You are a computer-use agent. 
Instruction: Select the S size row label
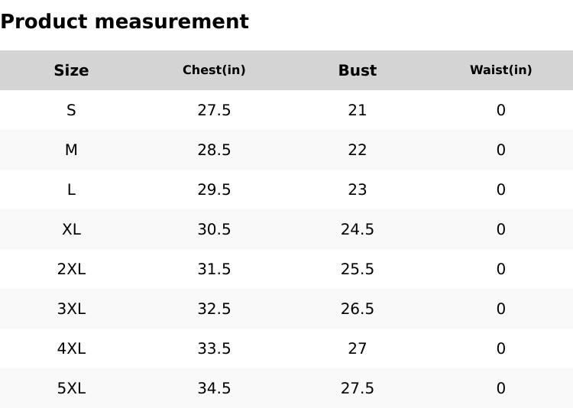pyautogui.click(x=71, y=110)
